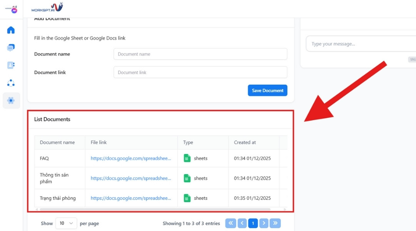Select the Network sharing icon in sidebar
Image resolution: width=416 pixels, height=231 pixels.
11,83
